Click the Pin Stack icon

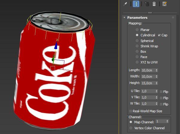(125, 4)
